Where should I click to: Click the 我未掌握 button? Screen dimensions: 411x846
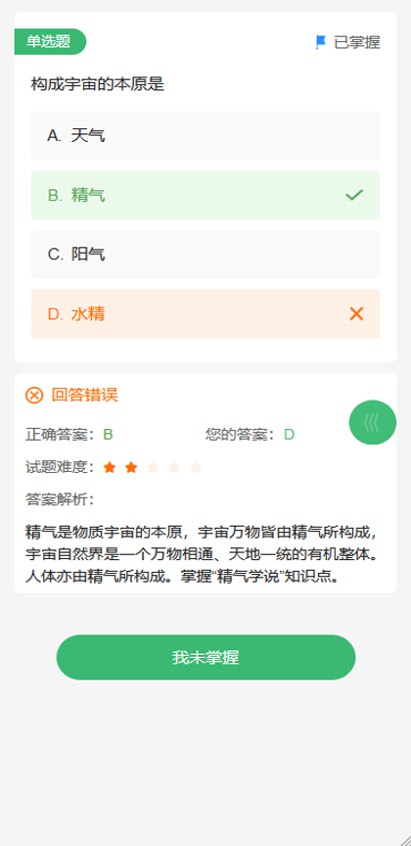(206, 657)
